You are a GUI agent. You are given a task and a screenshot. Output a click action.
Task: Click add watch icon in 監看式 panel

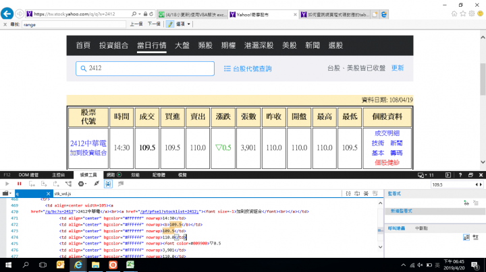coord(466,203)
